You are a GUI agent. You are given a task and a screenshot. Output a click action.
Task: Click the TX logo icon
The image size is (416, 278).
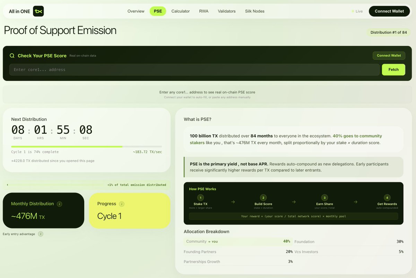[x=38, y=11]
